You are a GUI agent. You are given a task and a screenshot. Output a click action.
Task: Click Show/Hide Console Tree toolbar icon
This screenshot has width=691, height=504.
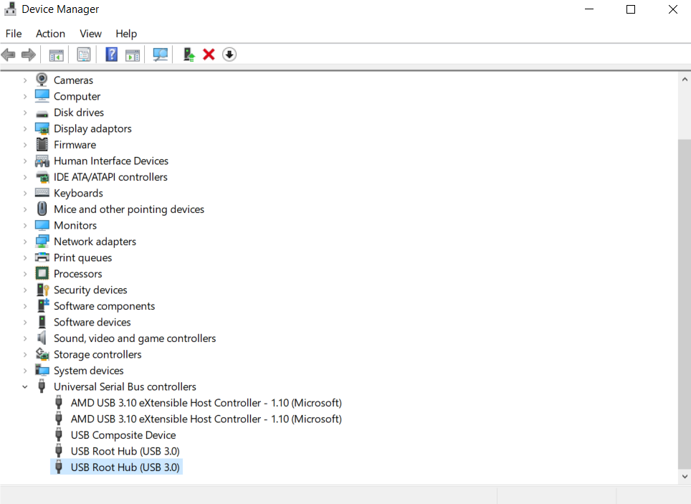(57, 54)
